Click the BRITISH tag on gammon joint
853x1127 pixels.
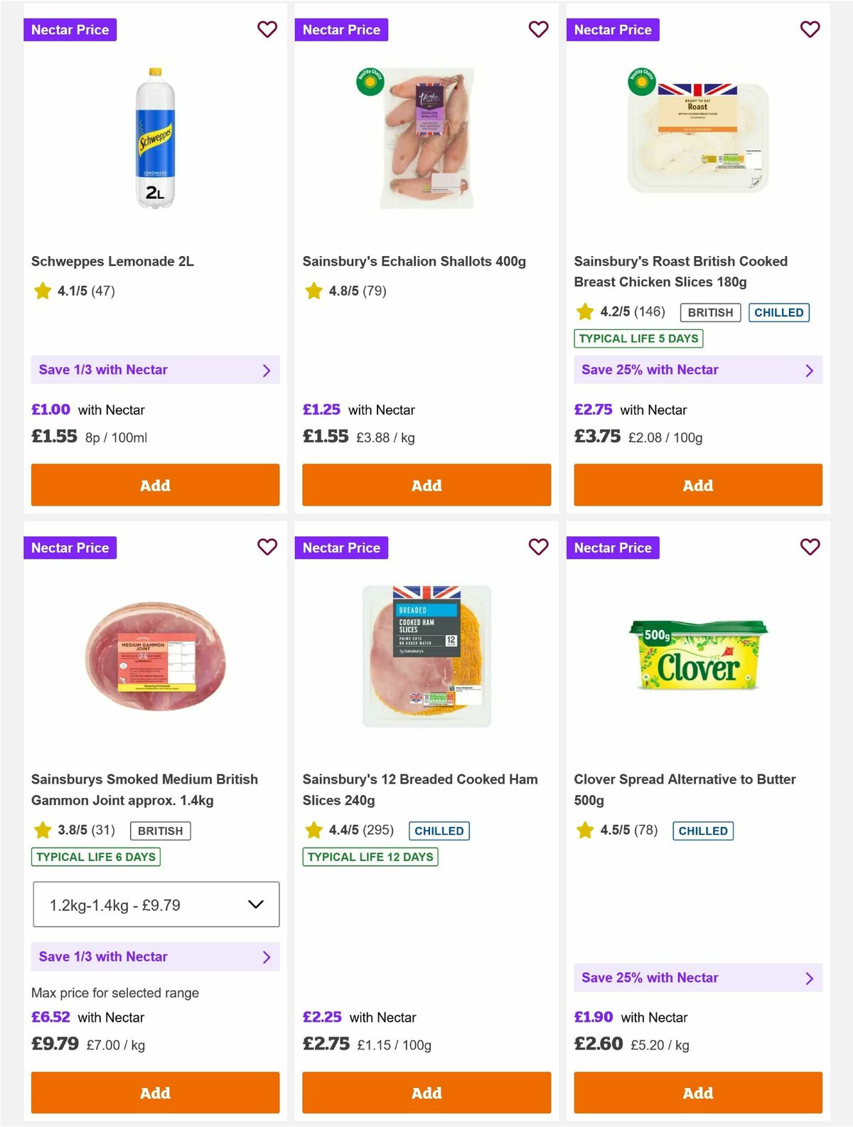click(x=160, y=830)
